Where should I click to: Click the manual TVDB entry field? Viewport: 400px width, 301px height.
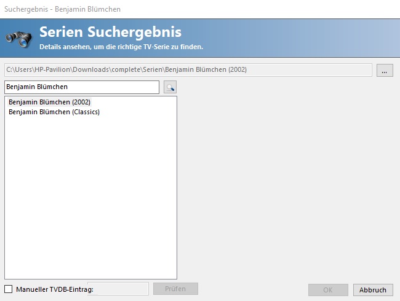118,289
